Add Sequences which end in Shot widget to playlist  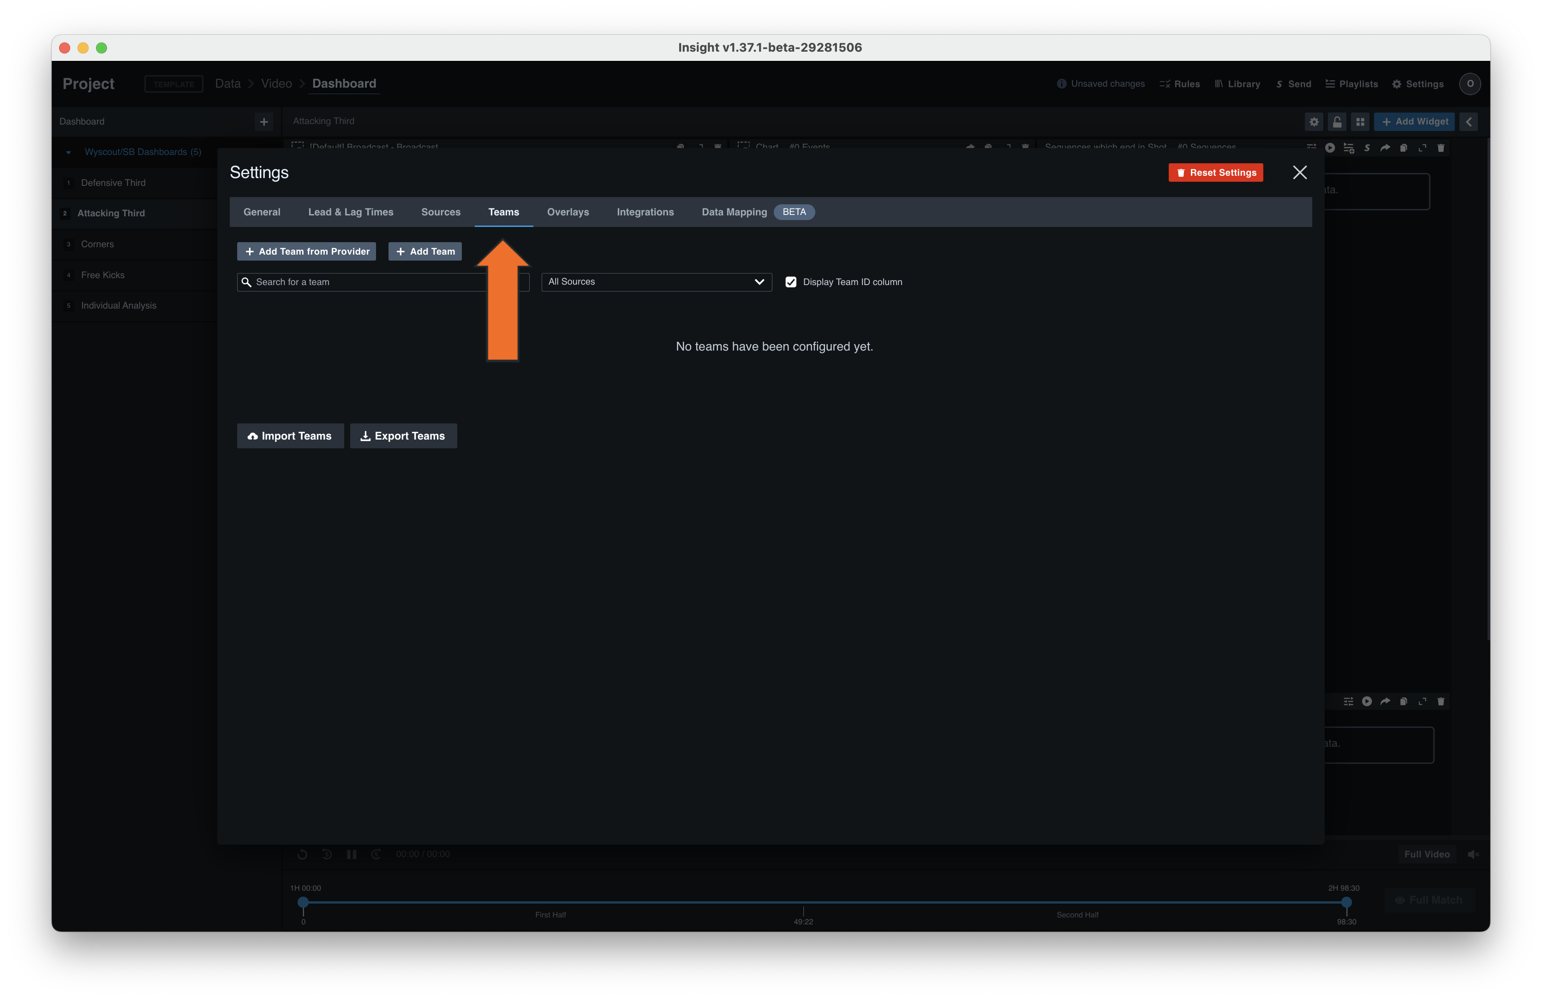click(x=1349, y=148)
